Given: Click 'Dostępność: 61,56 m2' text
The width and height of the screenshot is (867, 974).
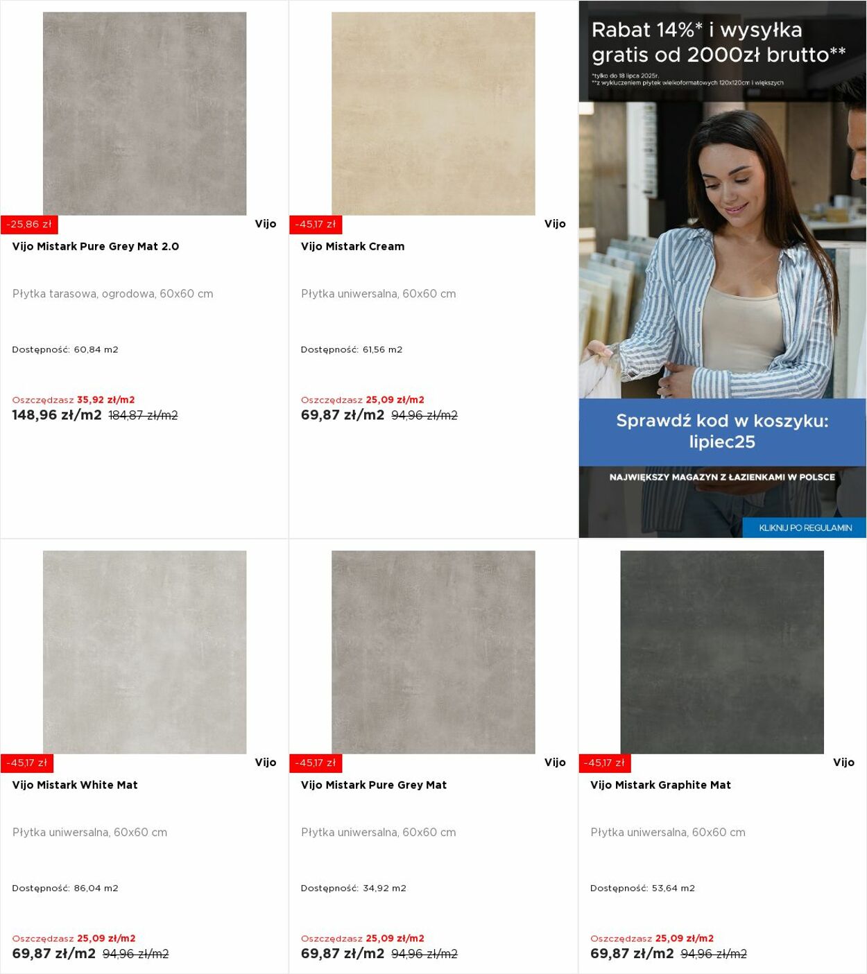Looking at the screenshot, I should point(352,349).
